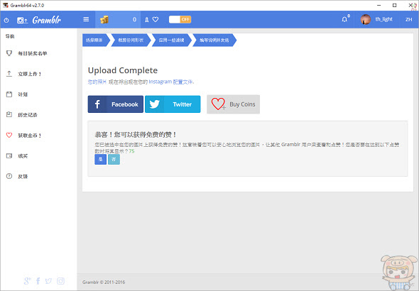Open your photo link under Upload Complete
Viewport: 419px width, 291px height.
pos(97,82)
